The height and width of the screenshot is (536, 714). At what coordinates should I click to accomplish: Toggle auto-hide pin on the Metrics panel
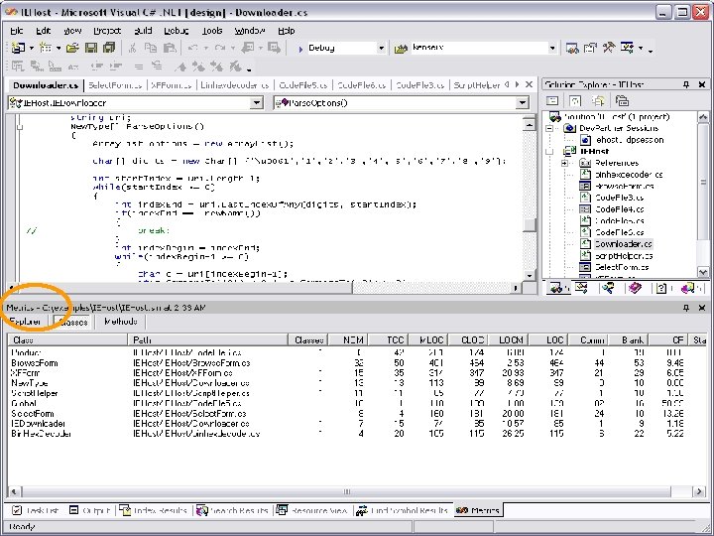[686, 308]
